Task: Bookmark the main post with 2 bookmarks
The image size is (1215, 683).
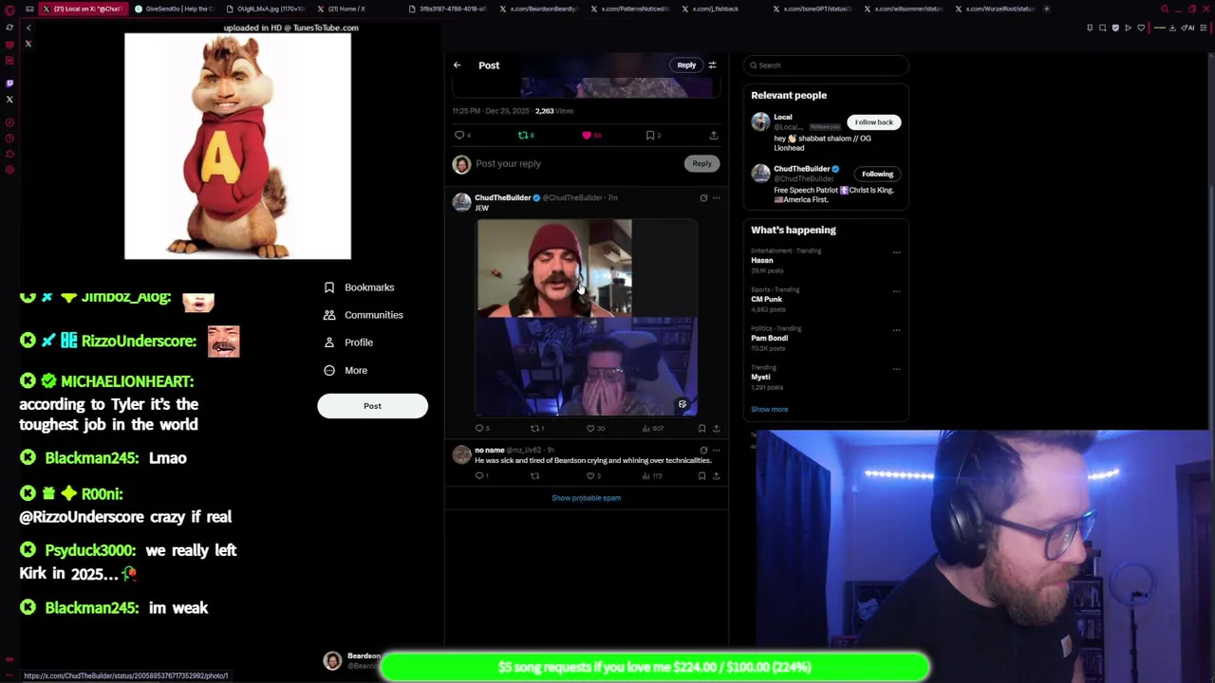Action: 653,136
